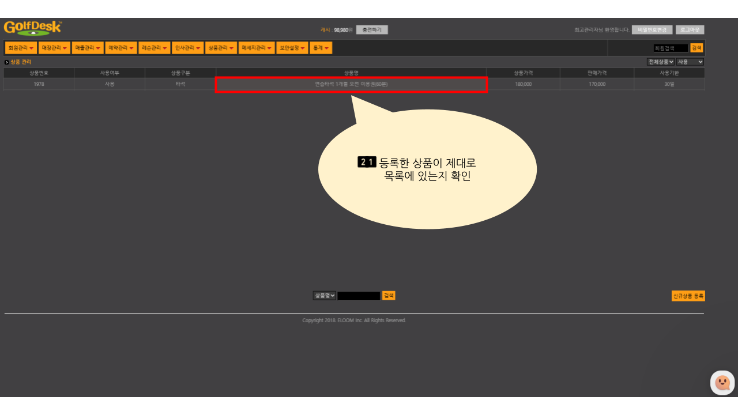Select the 연습타석 1개월 오전 이용권 product row

[351, 84]
